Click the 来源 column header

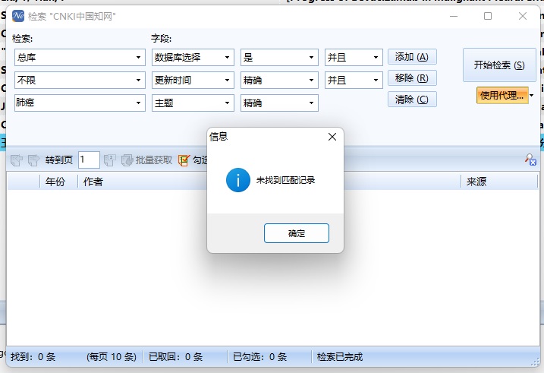[476, 182]
